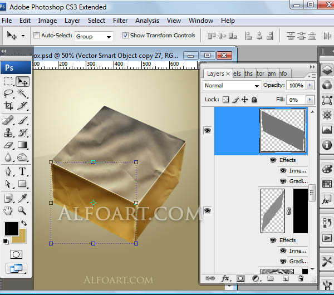Select the Brush tool
This screenshot has width=334, height=295.
22,120
